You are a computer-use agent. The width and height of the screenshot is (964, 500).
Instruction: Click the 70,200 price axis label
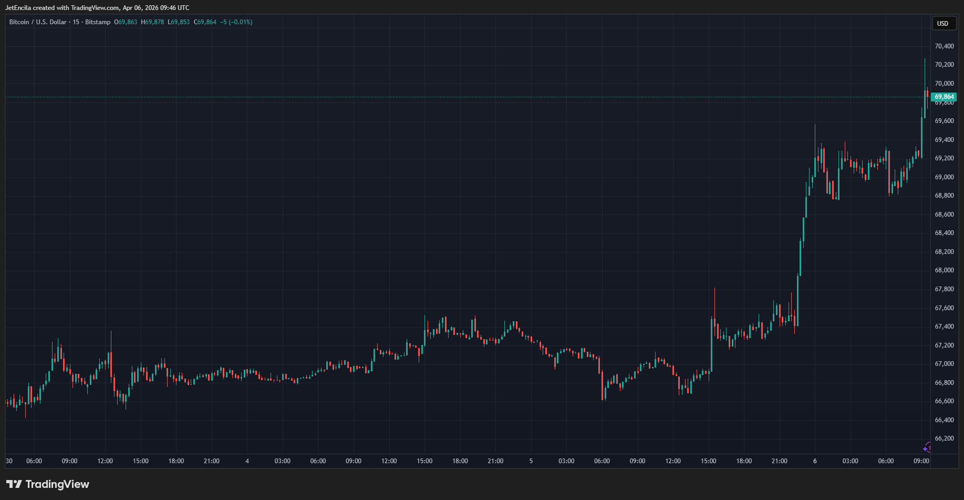tap(944, 65)
